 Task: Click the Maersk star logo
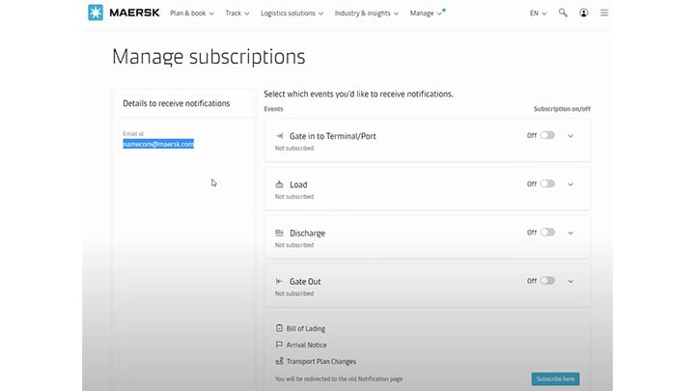(x=96, y=14)
